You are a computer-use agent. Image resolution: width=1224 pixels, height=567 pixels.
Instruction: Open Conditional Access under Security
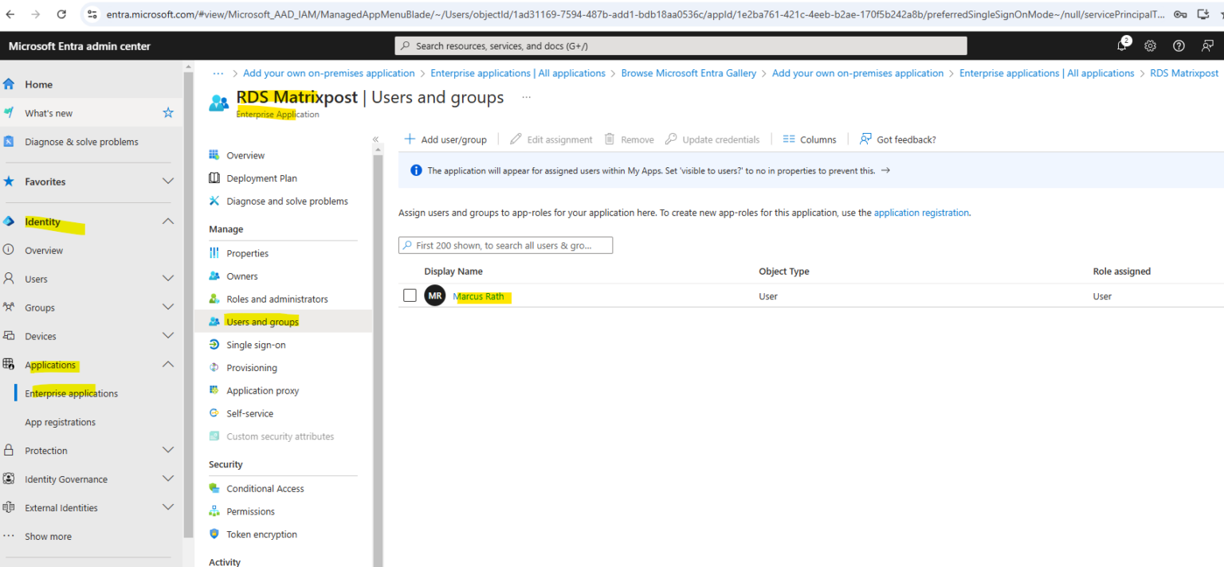[x=265, y=488]
